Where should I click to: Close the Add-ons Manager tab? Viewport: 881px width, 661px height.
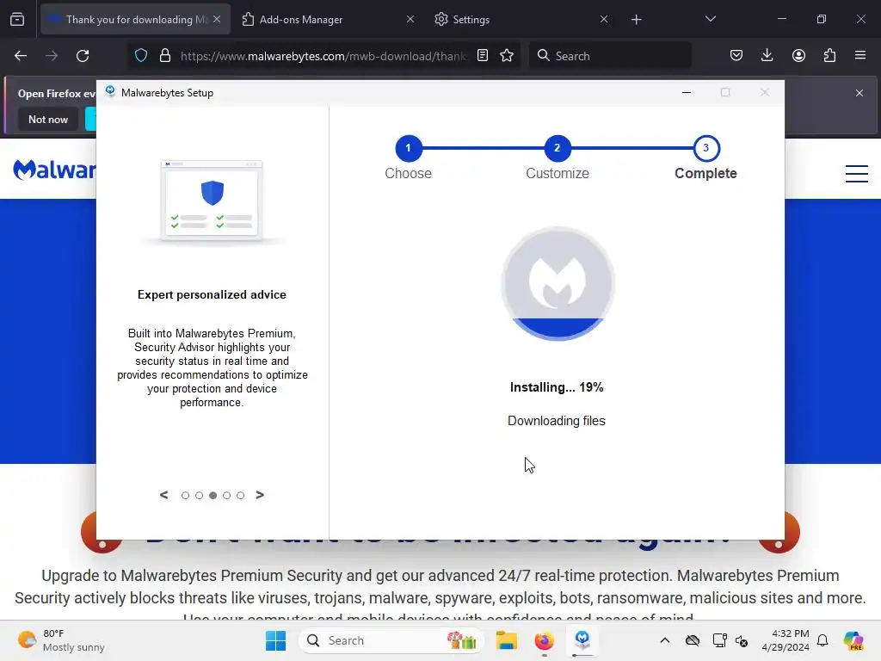click(x=410, y=19)
